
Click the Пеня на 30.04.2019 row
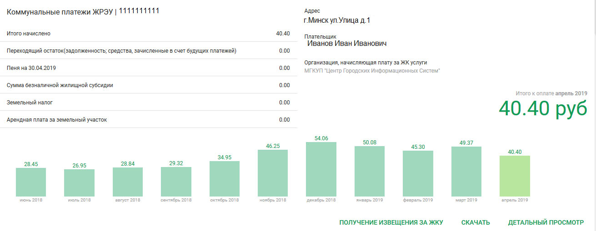[148, 68]
